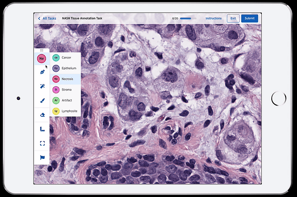Viewport: 297px width, 197px height.
Task: Click the NASH Tissue Annotation Task title
Action: click(x=82, y=18)
